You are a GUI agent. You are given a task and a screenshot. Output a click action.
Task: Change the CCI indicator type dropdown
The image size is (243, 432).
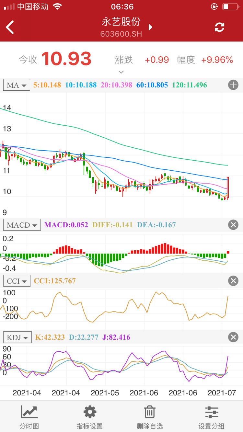(x=17, y=281)
